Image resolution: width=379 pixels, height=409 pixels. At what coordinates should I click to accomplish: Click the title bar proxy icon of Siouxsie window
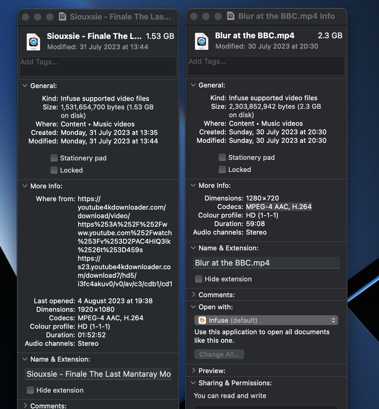pos(63,16)
